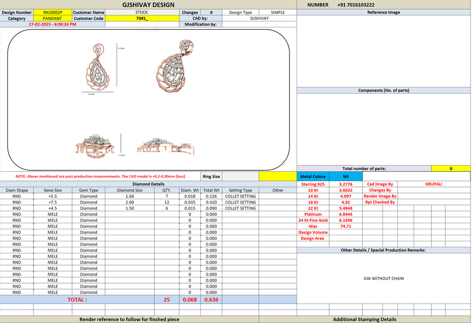This screenshot has width=476, height=323.
Task: Click the Metal Colore header cell
Action: (x=313, y=176)
